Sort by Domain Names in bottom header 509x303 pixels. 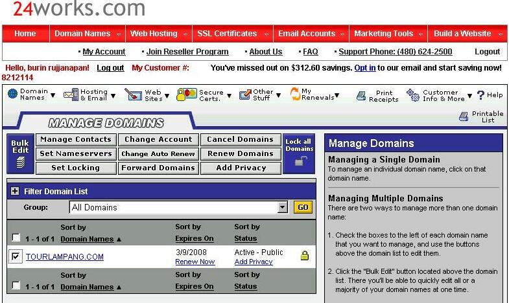[87, 287]
